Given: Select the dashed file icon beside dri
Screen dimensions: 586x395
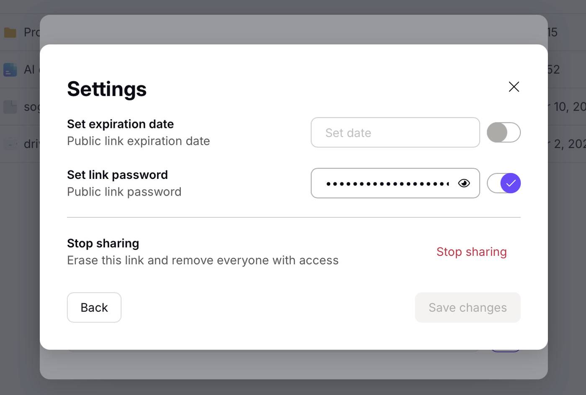Looking at the screenshot, I should point(10,144).
